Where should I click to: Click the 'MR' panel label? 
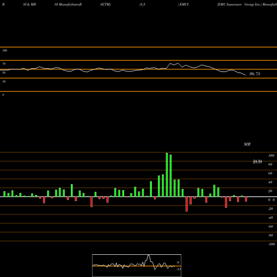click(x=247, y=144)
